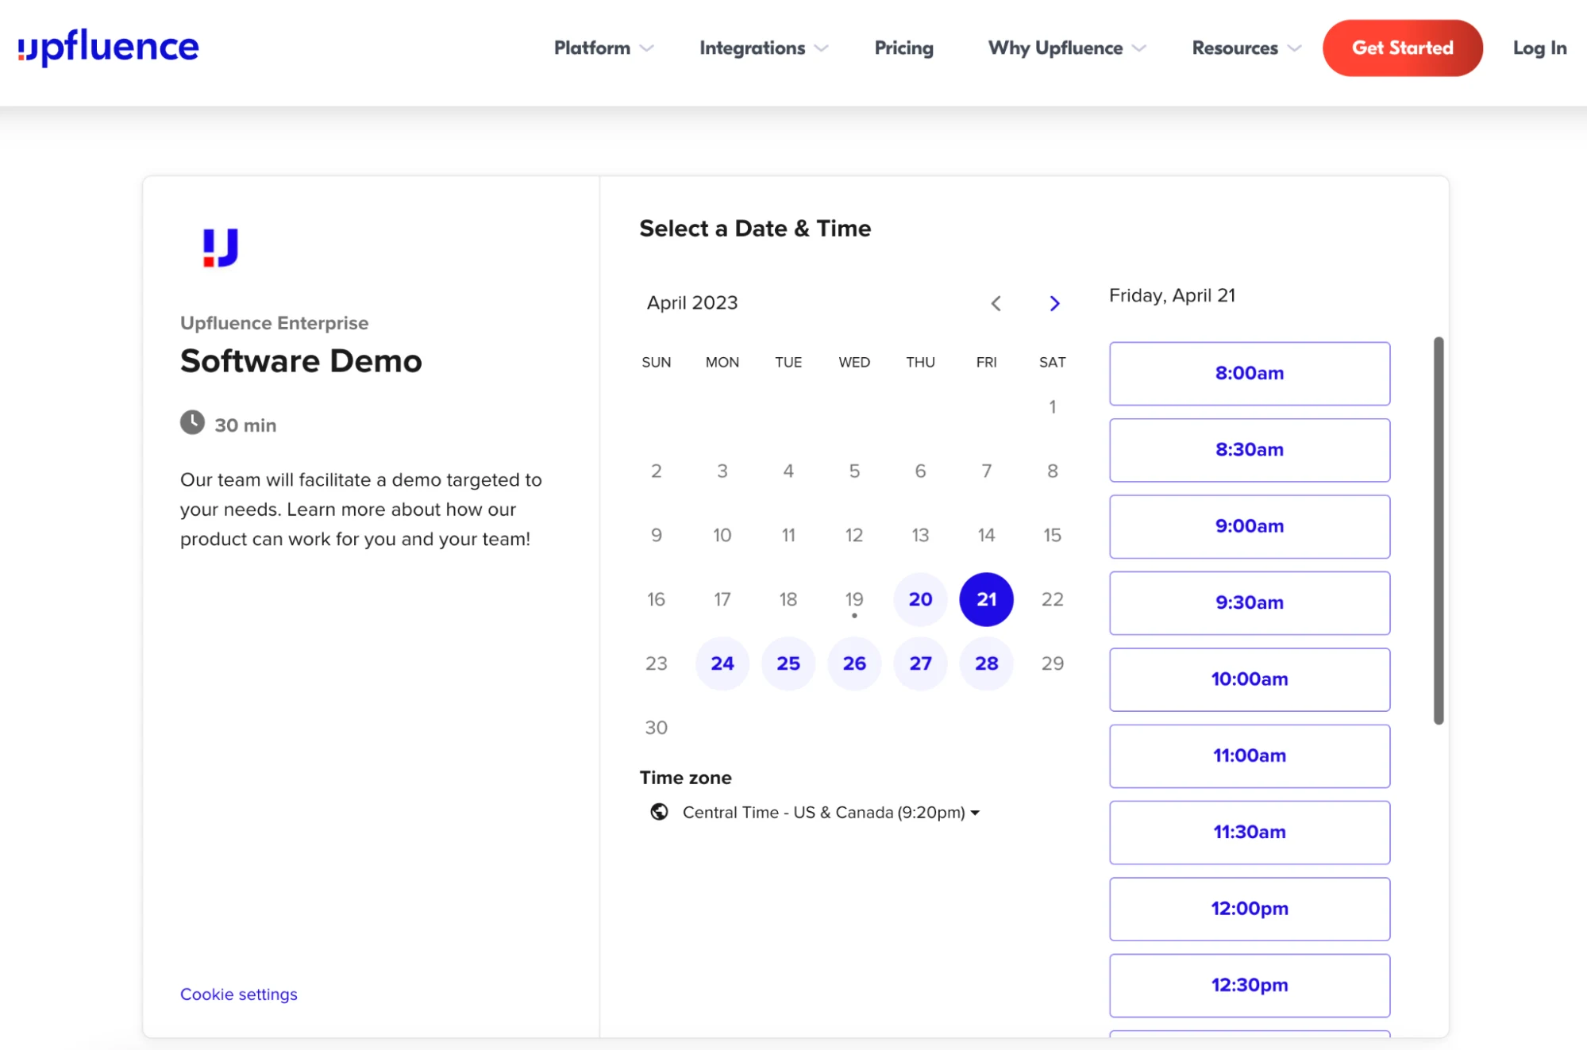
Task: Click the time slots vertical scrollbar
Action: 1438,530
